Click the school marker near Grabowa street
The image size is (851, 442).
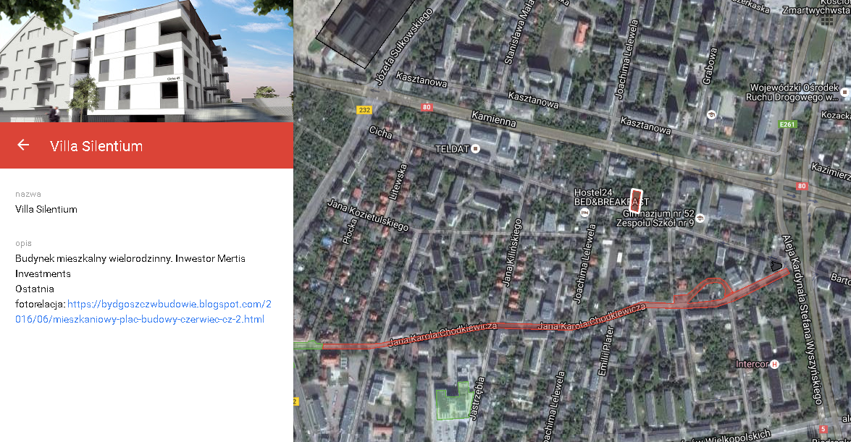point(711,114)
